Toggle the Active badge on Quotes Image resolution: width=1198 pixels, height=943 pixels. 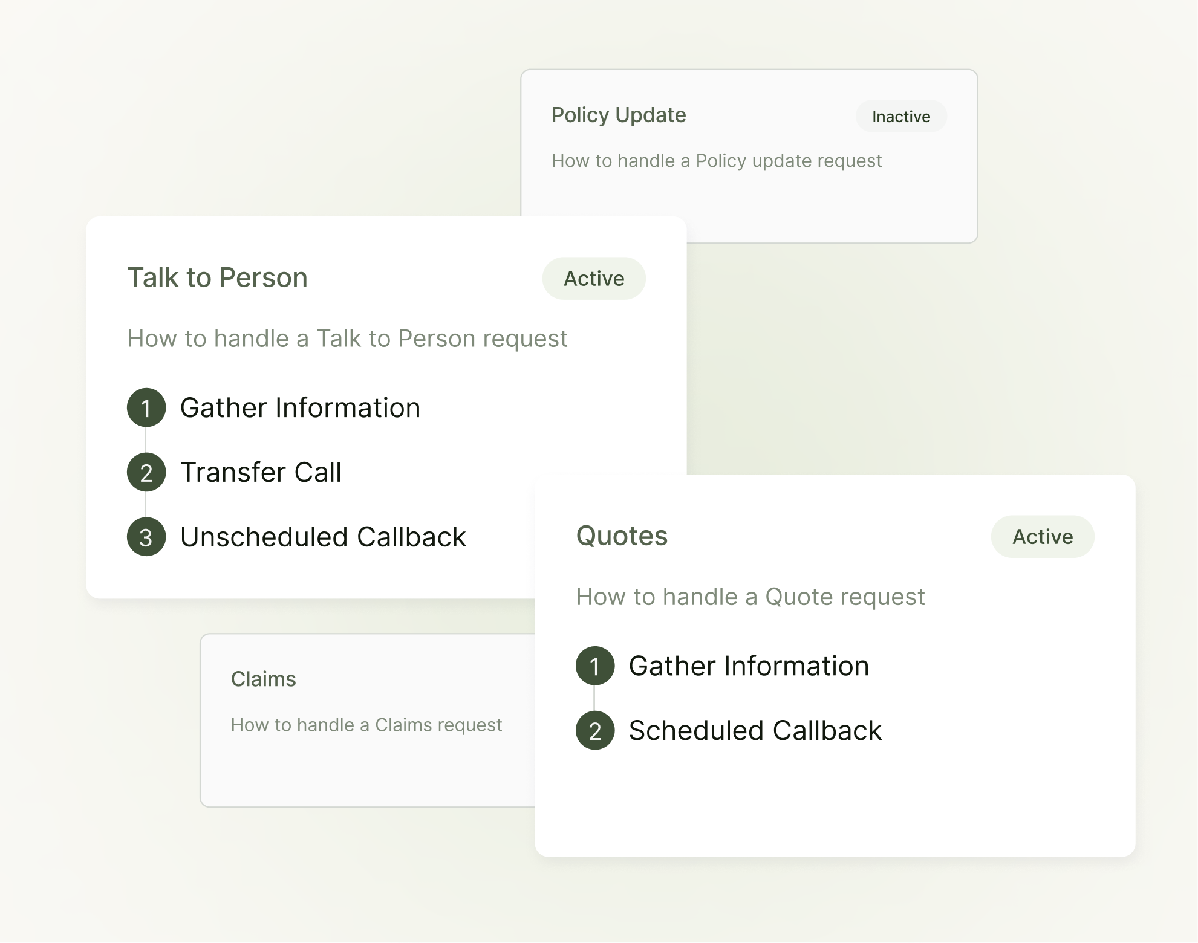tap(1042, 536)
